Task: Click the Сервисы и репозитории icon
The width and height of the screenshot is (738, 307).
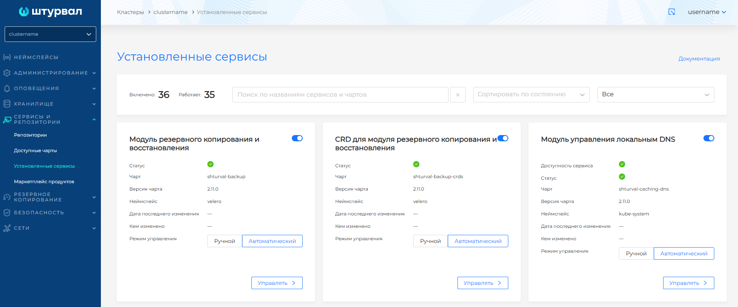Action: click(x=7, y=120)
